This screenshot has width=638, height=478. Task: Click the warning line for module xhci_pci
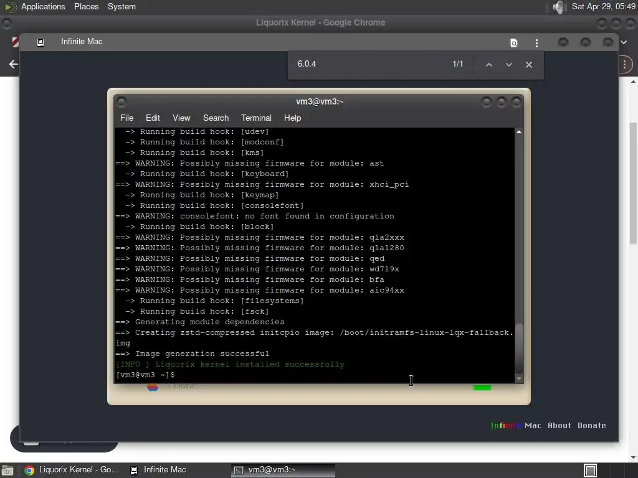pos(262,184)
